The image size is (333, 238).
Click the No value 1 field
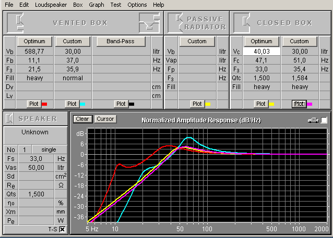pyautogui.click(x=25, y=149)
